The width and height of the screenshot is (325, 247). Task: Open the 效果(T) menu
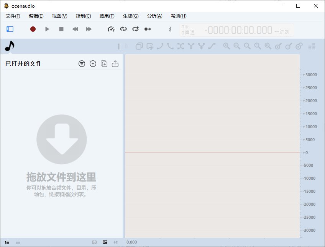[107, 16]
